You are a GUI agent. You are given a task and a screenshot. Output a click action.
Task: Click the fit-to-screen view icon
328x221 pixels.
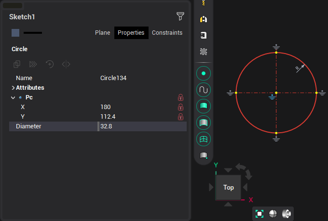260,213
